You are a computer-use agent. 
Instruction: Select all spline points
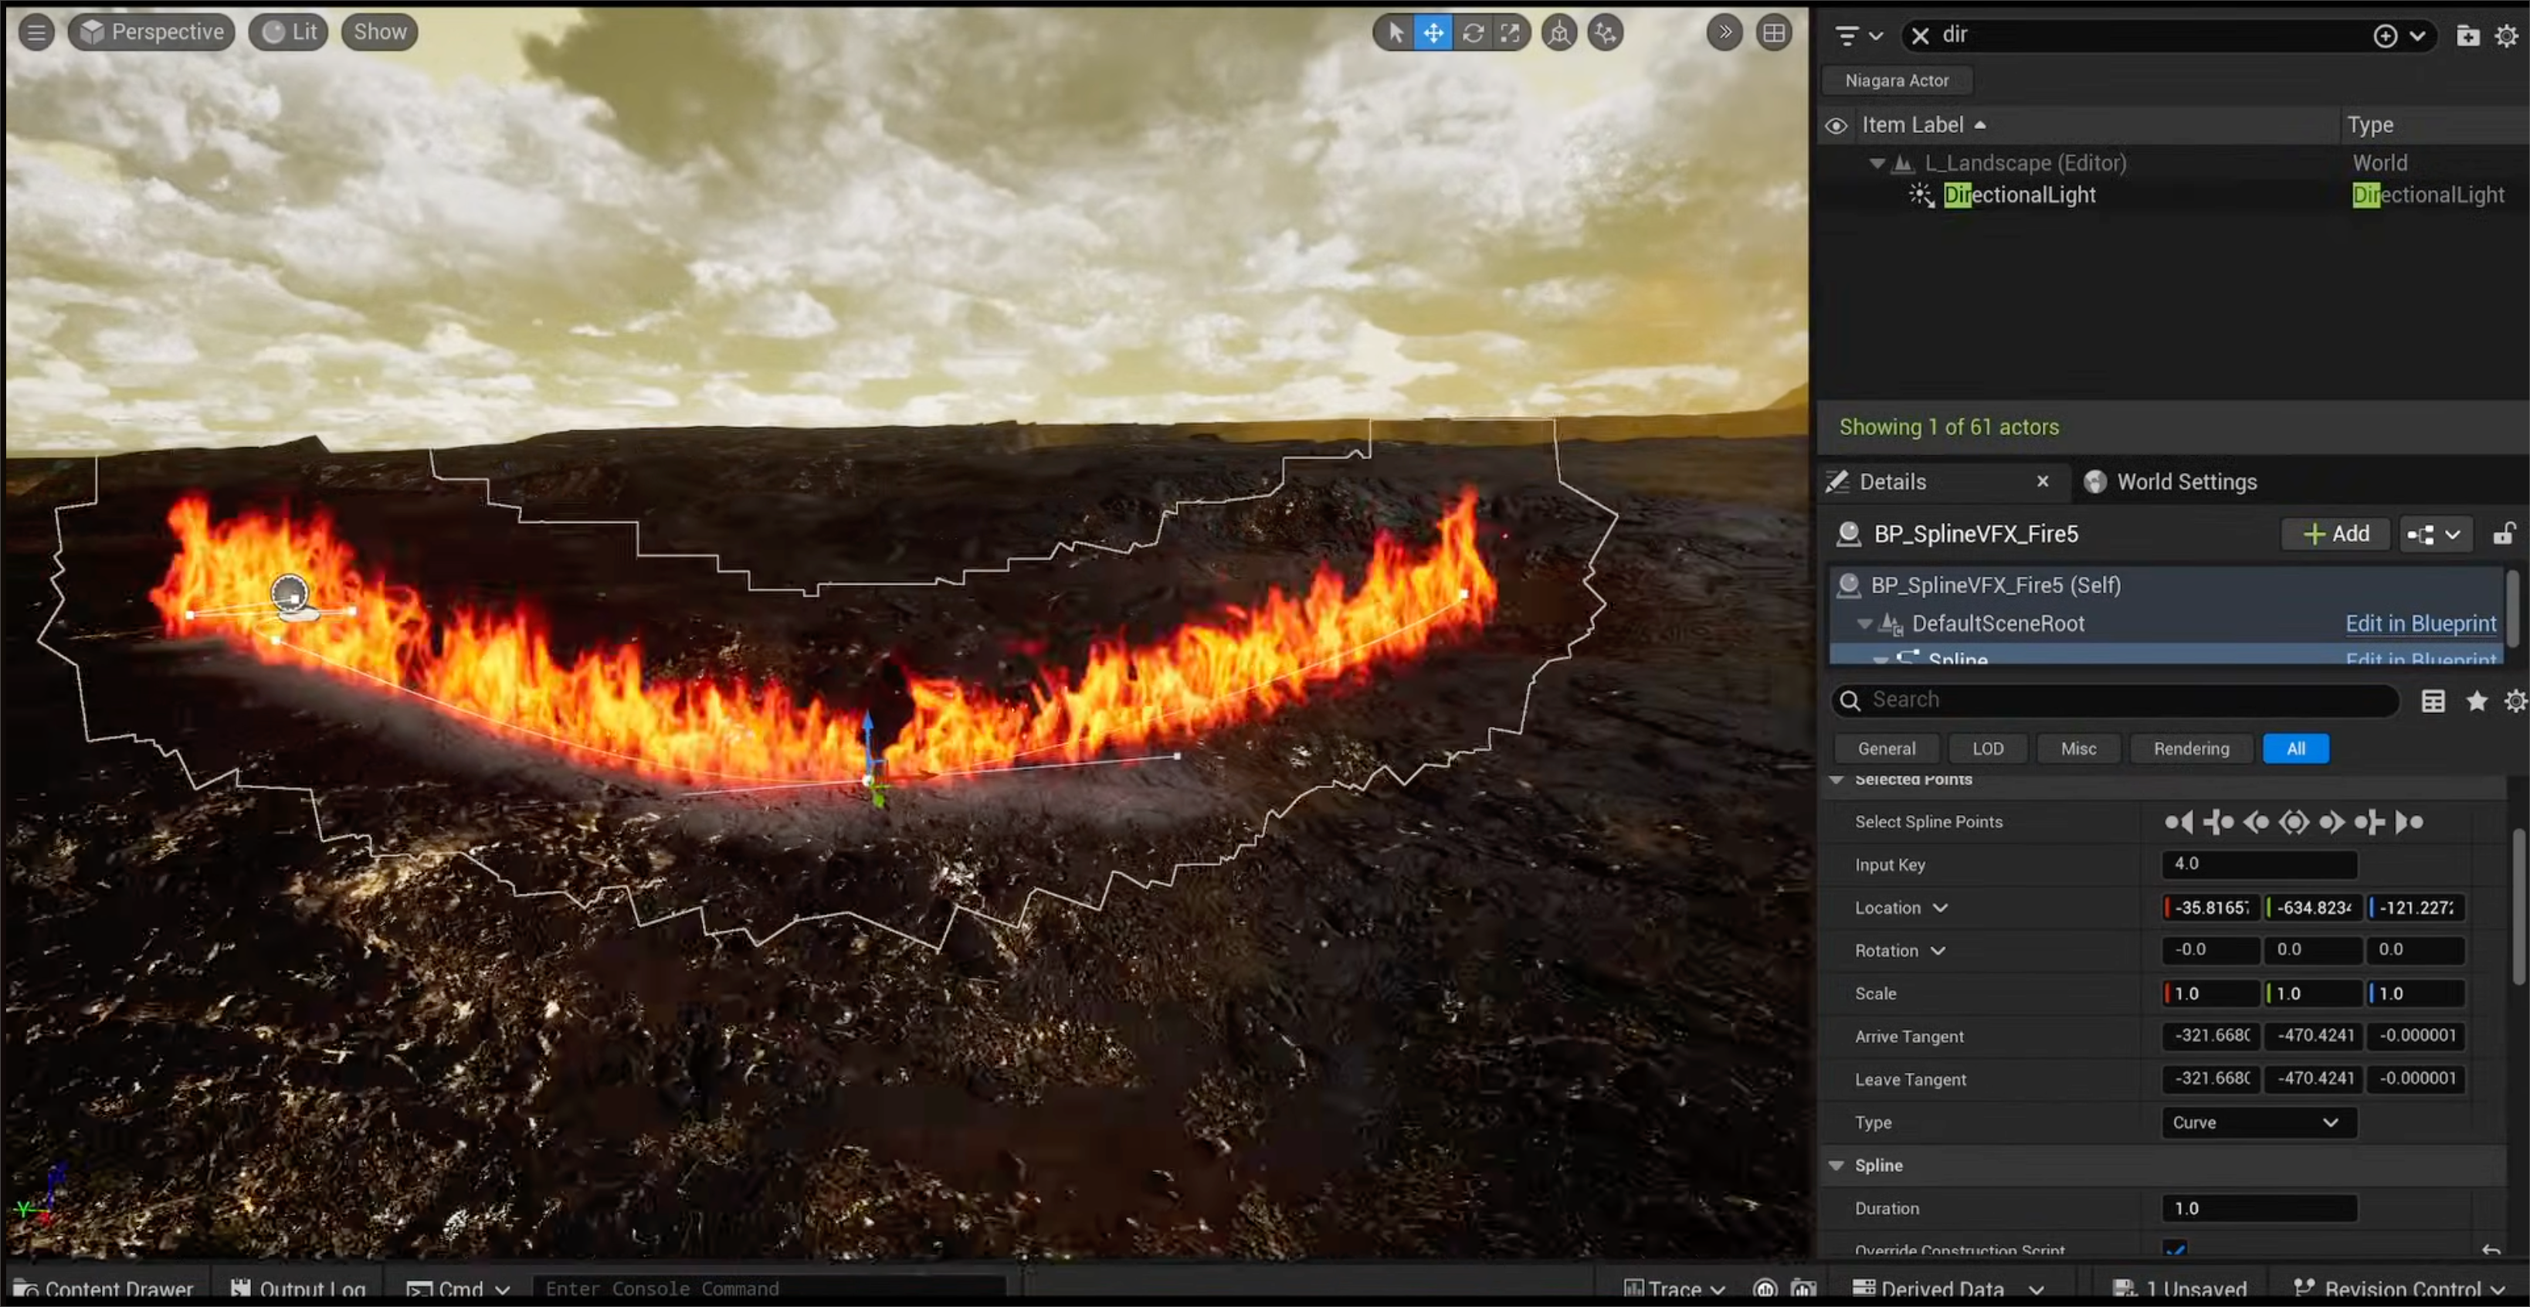click(2294, 823)
